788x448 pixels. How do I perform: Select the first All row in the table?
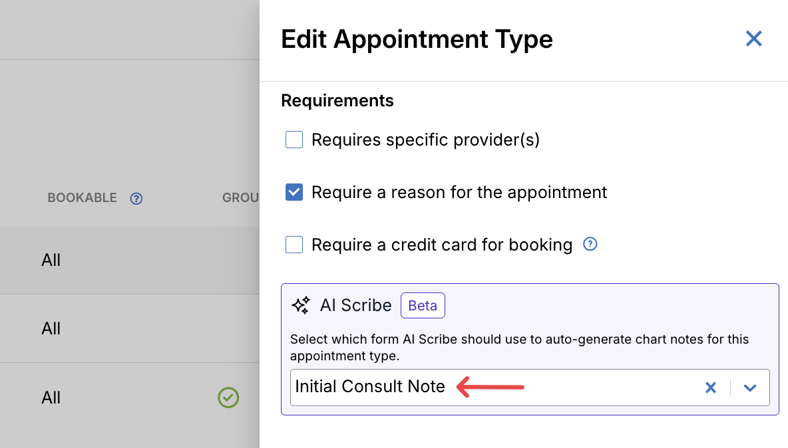(x=51, y=260)
